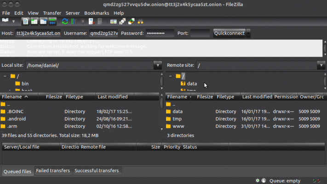Click the message log scrollbar
Screen dimensions: 327x184
coord(324,47)
